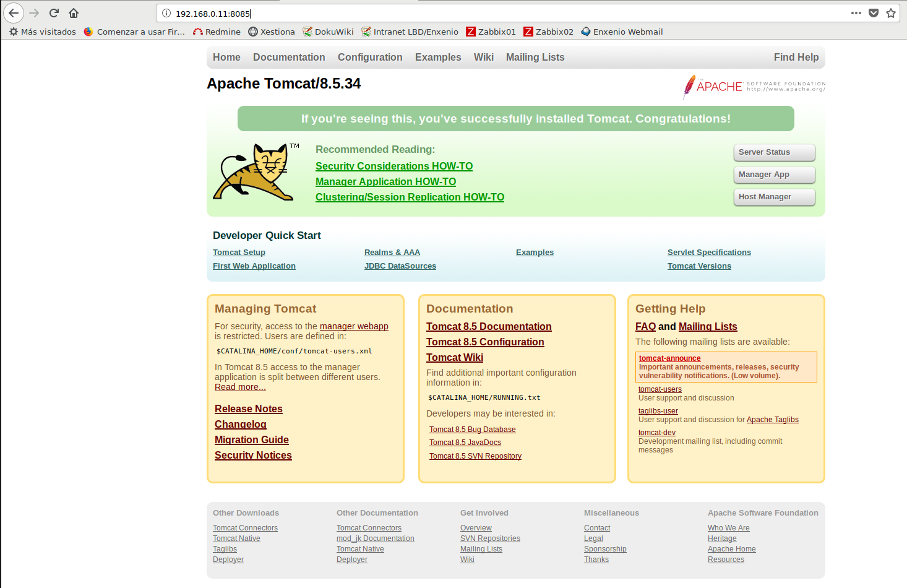The image size is (907, 588).
Task: Open the Changelog link
Action: [x=241, y=424]
